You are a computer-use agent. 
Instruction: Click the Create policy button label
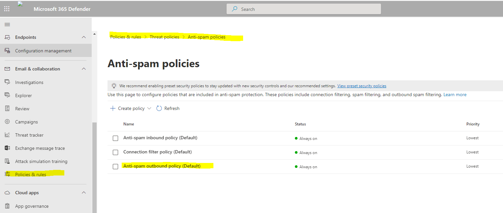(131, 108)
